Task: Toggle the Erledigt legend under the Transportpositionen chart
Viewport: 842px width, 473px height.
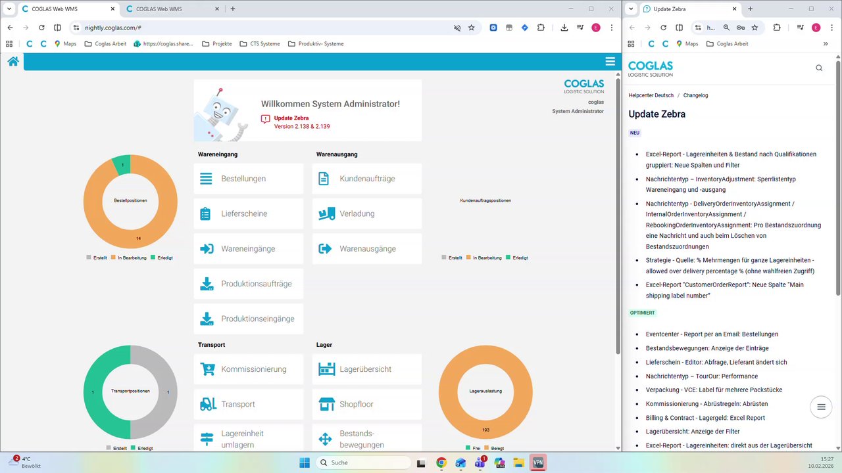Action: coord(142,448)
